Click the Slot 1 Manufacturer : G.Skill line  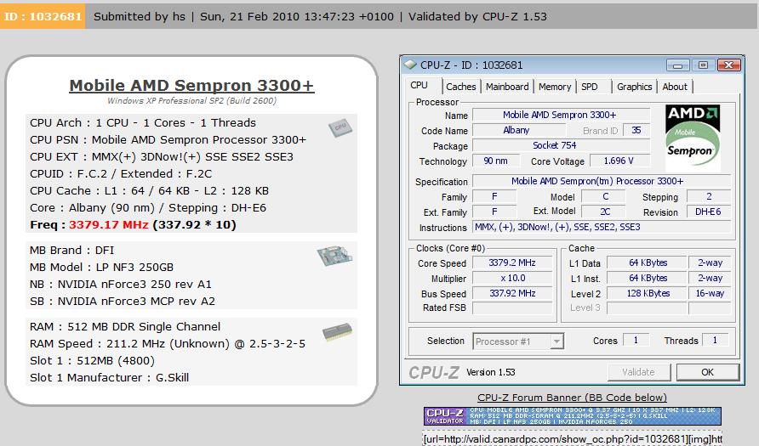pyautogui.click(x=110, y=378)
